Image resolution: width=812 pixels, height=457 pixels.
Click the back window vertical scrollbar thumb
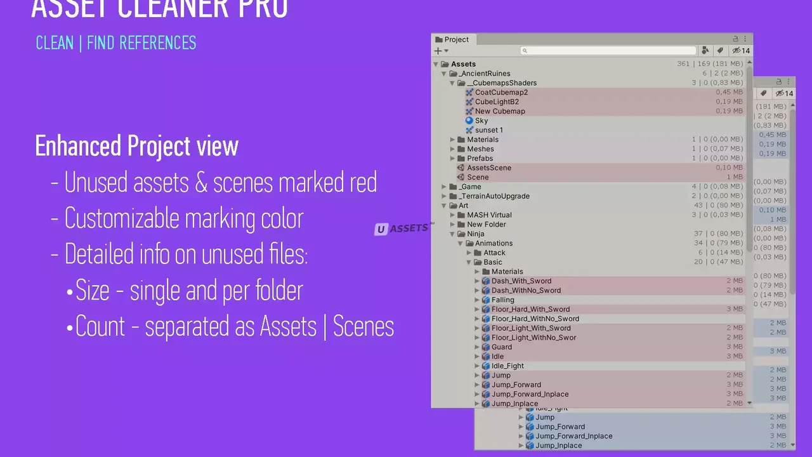(793, 201)
